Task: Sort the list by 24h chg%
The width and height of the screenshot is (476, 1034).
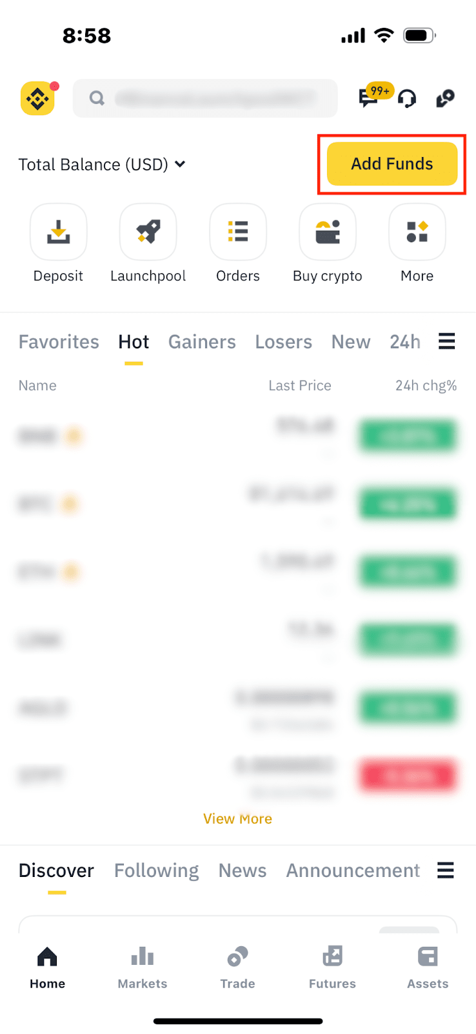Action: click(x=426, y=386)
